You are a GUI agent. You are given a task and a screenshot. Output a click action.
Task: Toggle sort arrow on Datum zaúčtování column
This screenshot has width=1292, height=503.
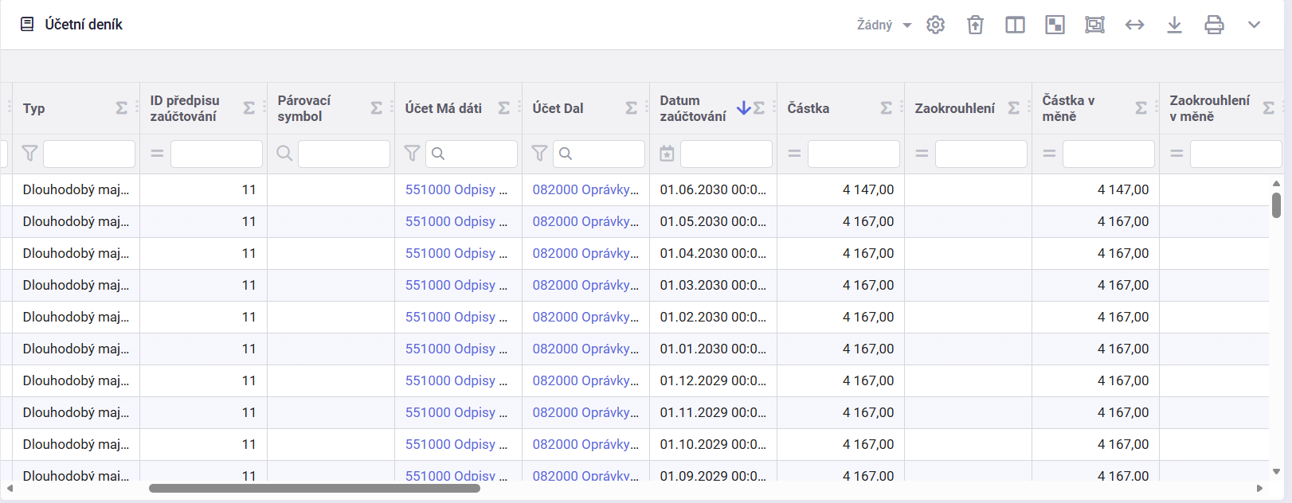(x=743, y=107)
